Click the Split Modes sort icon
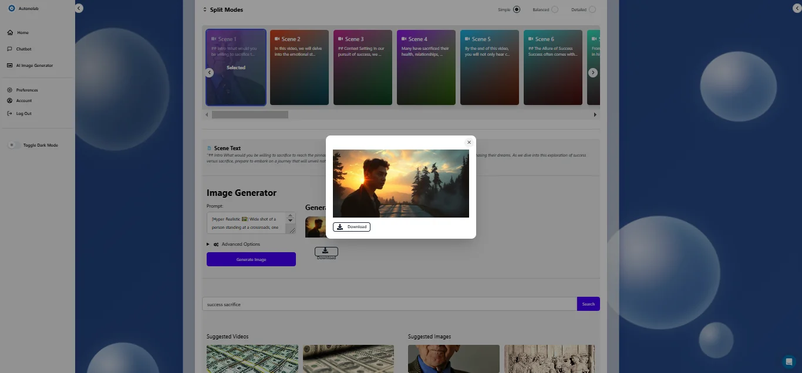Image resolution: width=802 pixels, height=373 pixels. point(205,10)
